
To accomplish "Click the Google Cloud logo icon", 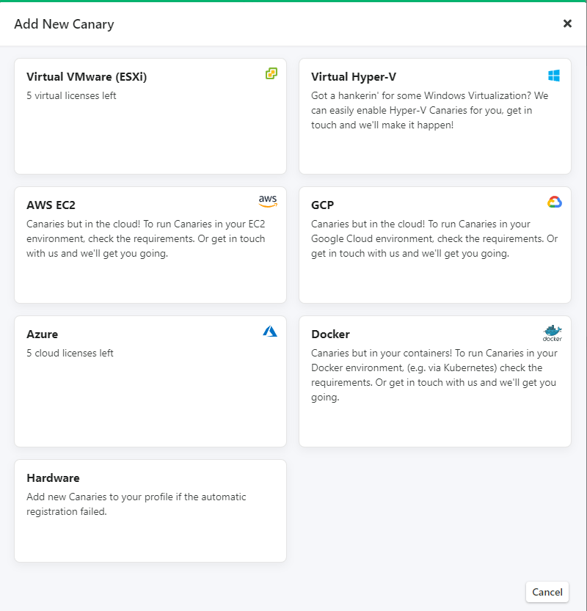I will point(554,202).
